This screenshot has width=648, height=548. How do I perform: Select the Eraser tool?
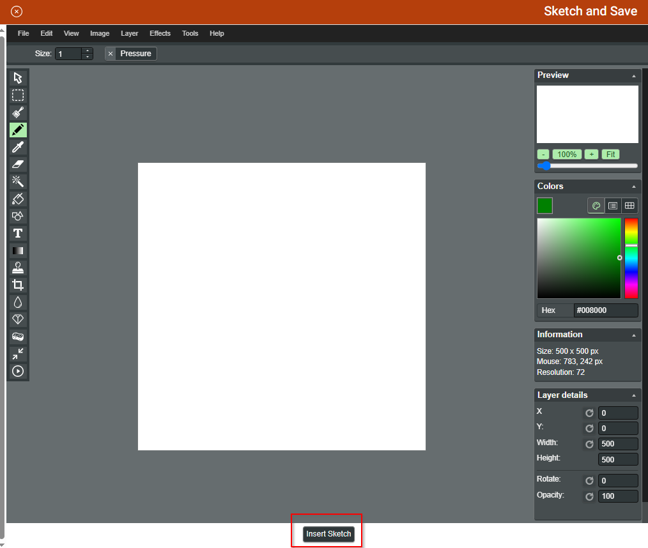click(x=18, y=164)
